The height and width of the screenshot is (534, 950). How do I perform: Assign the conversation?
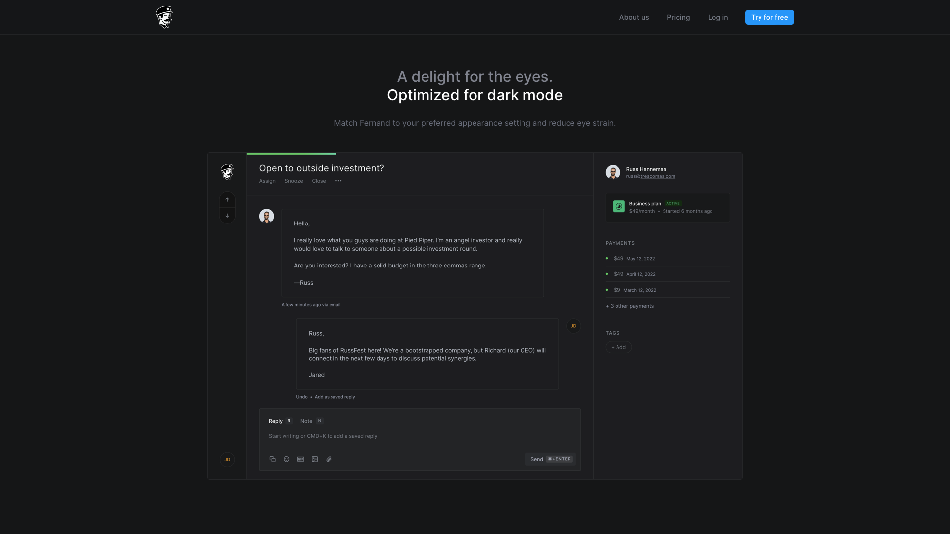click(267, 181)
